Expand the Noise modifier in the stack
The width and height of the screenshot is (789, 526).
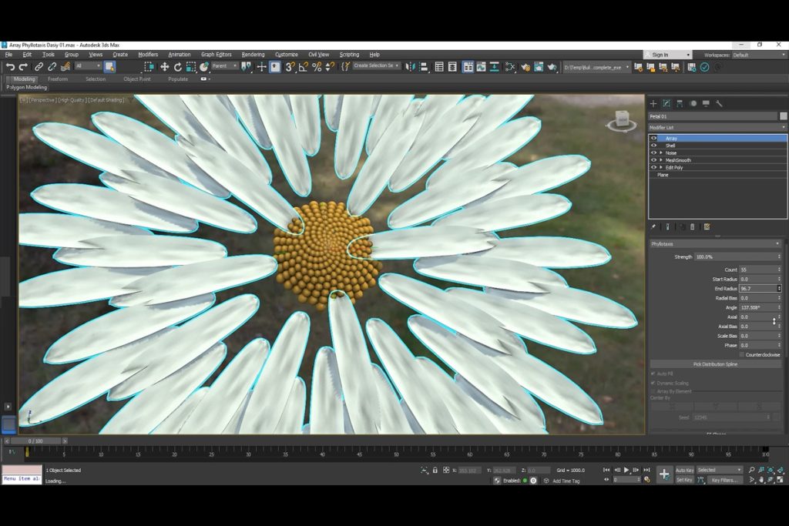[660, 153]
